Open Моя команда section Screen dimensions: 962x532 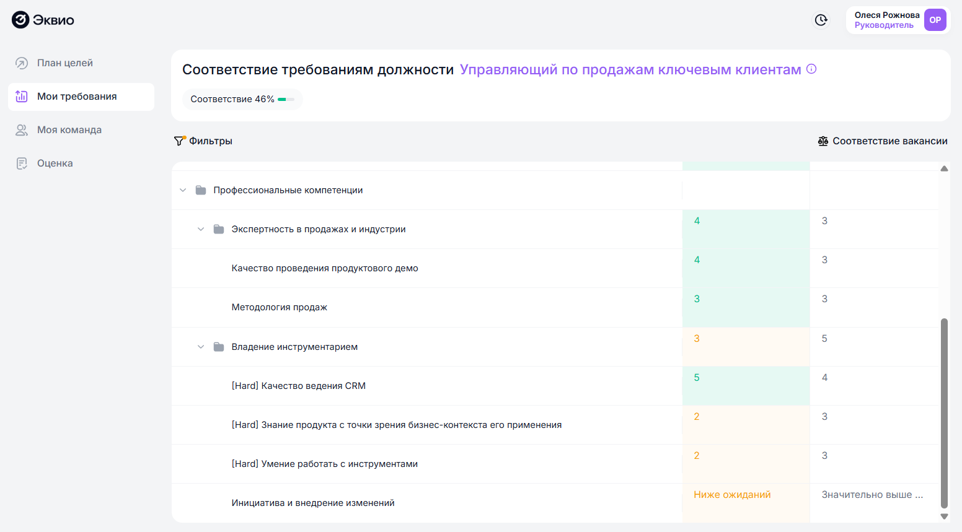[x=81, y=130]
